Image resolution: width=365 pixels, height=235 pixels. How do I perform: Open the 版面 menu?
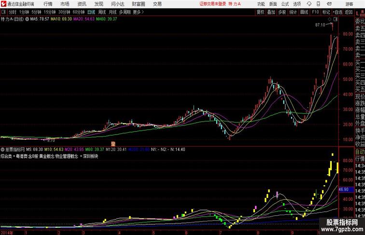273,4
